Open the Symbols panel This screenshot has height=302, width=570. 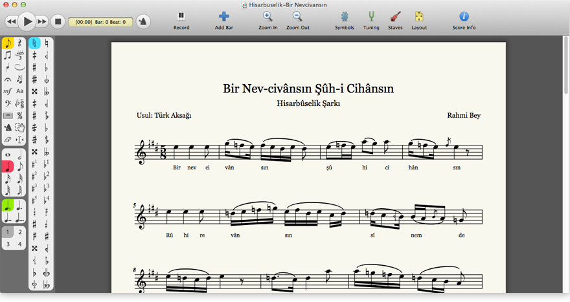click(345, 21)
